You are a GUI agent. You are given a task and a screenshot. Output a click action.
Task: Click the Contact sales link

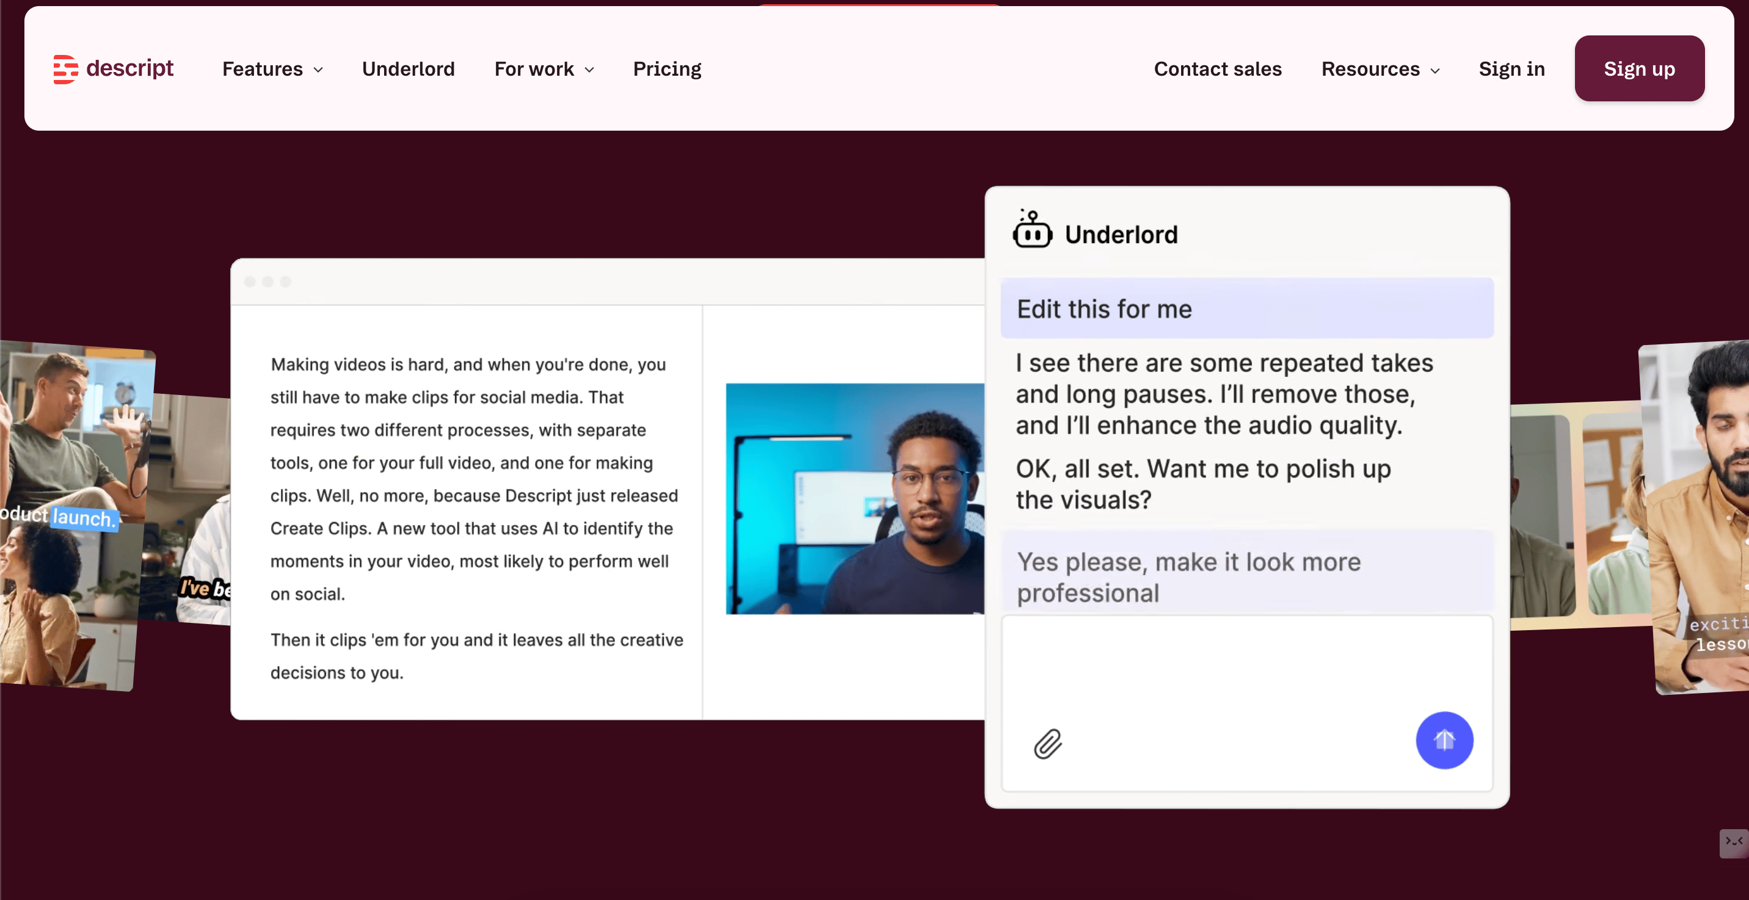[x=1217, y=69]
